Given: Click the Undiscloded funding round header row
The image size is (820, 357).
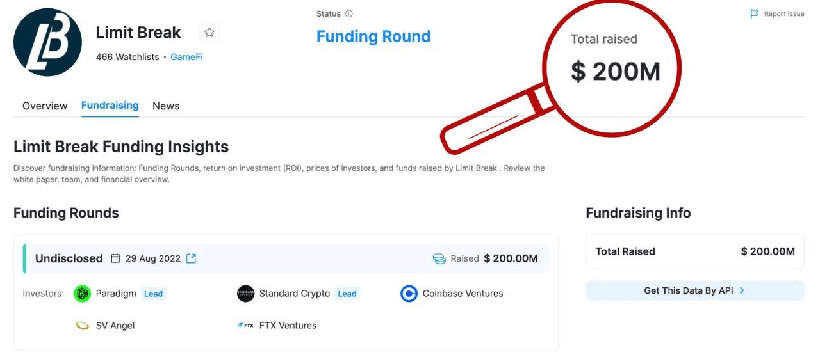Looking at the screenshot, I should tap(286, 258).
